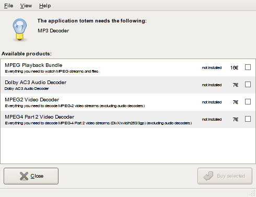
Task: Tick the Dolby AC3 Audio Decoder checkbox
Action: point(248,84)
